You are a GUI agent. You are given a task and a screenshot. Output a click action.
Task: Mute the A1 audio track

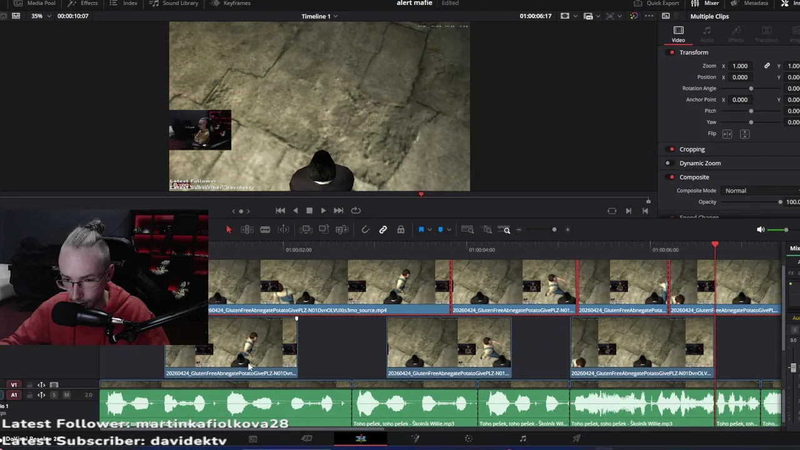click(x=66, y=395)
